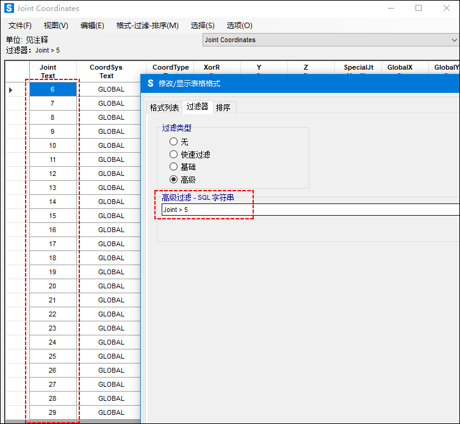
Task: Click the Joint column header
Action: [48, 71]
